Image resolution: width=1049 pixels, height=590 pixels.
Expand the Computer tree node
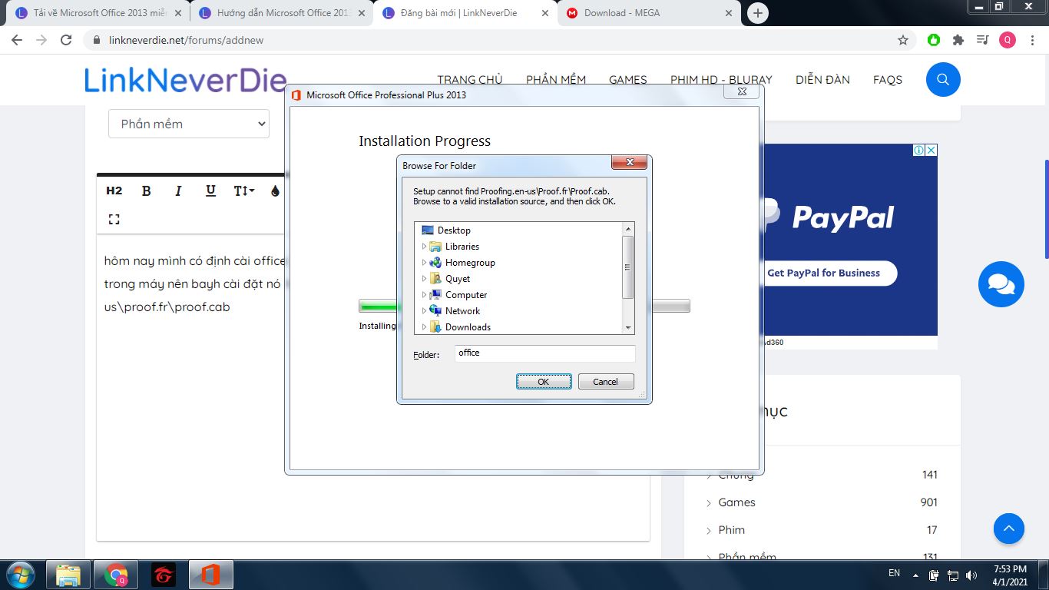pos(424,295)
